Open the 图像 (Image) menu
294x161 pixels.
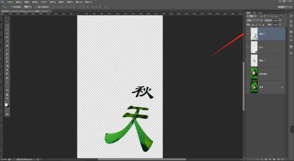click(x=27, y=2)
